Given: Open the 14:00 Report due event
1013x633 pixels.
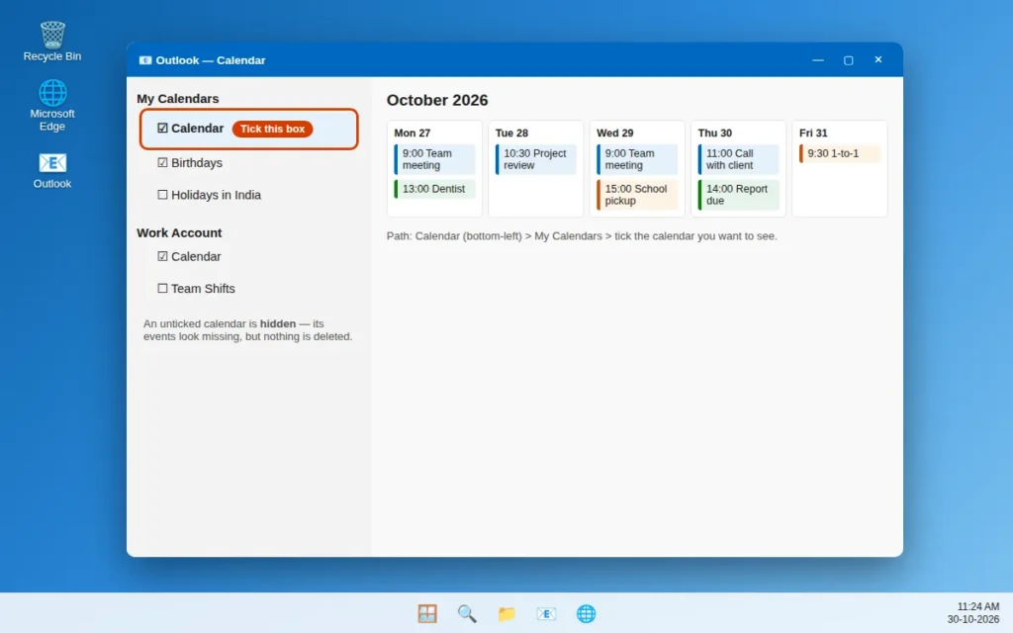Looking at the screenshot, I should click(x=738, y=195).
